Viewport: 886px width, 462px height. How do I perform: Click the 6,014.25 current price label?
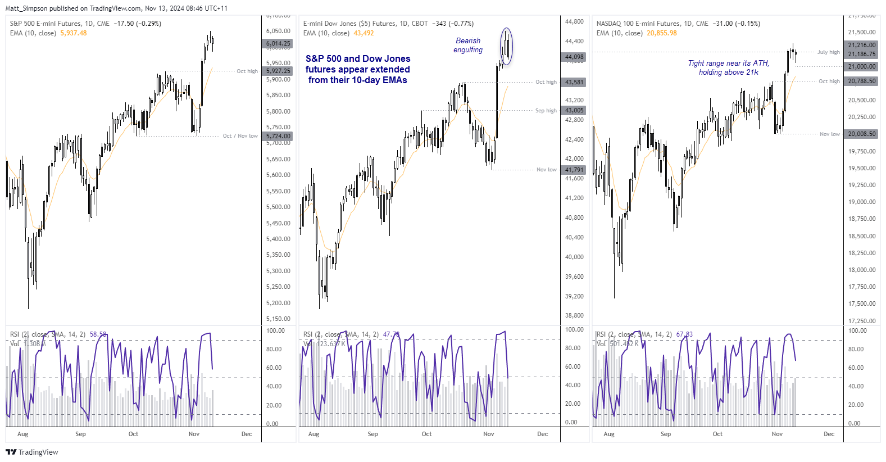tap(278, 43)
